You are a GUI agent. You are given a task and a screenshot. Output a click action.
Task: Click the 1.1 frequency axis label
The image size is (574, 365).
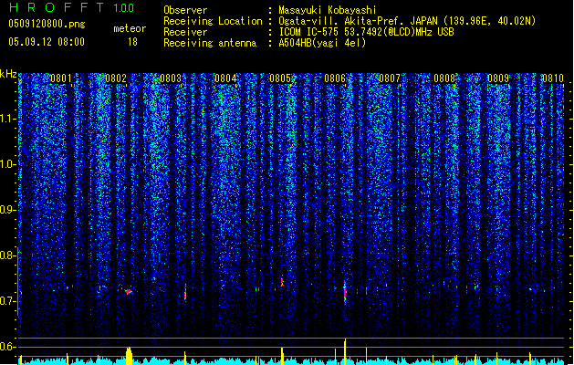tap(8, 119)
